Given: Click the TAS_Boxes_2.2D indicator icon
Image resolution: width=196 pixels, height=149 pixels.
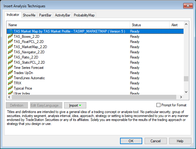Looking at the screenshot, I should [x=10, y=36].
